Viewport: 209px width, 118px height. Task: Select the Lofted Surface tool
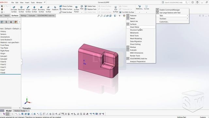[34, 9]
